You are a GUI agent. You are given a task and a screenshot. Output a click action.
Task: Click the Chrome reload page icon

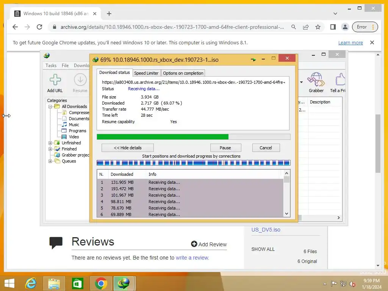(x=39, y=27)
